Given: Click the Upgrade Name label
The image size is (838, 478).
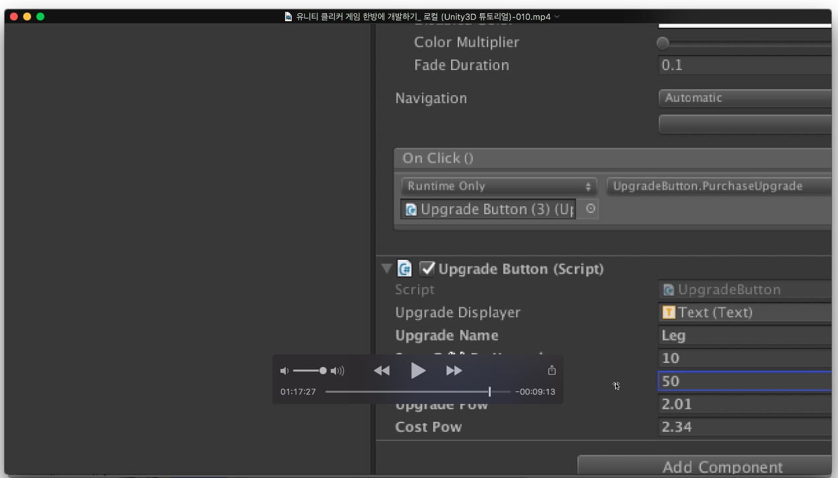Looking at the screenshot, I should pyautogui.click(x=446, y=335).
